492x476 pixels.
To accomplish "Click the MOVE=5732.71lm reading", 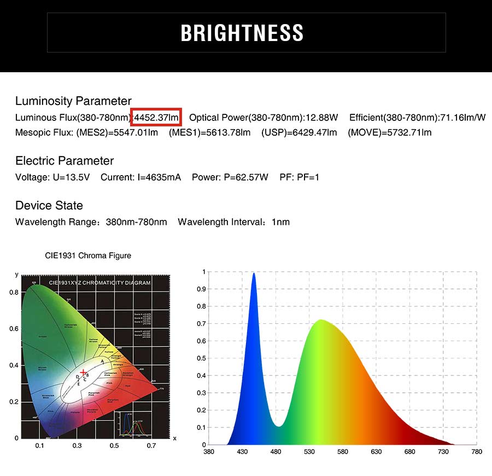I will point(389,132).
